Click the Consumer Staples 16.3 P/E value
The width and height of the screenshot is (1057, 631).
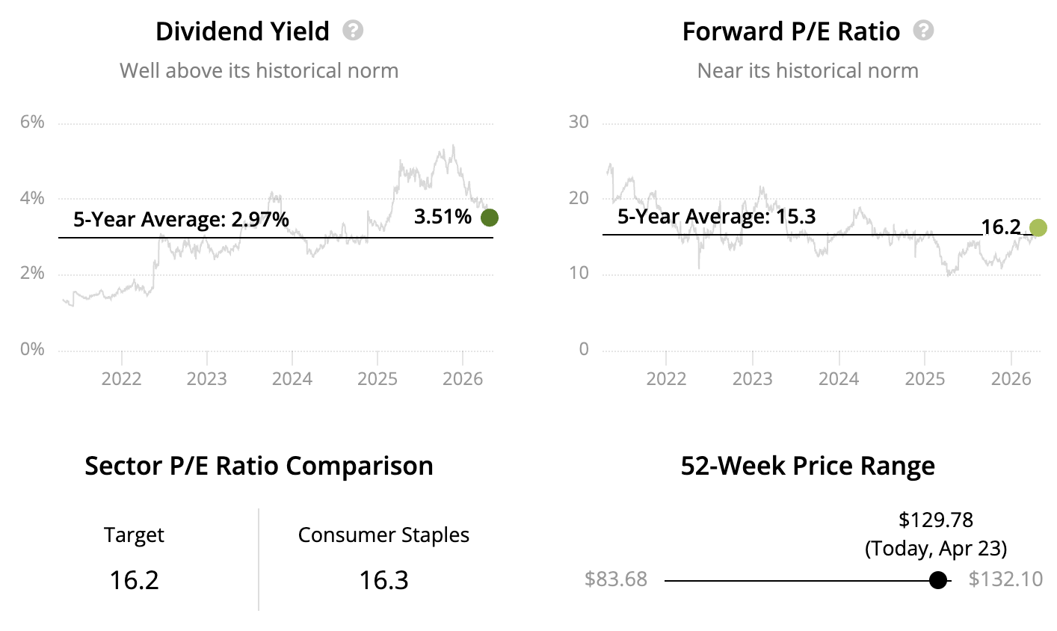click(x=383, y=580)
